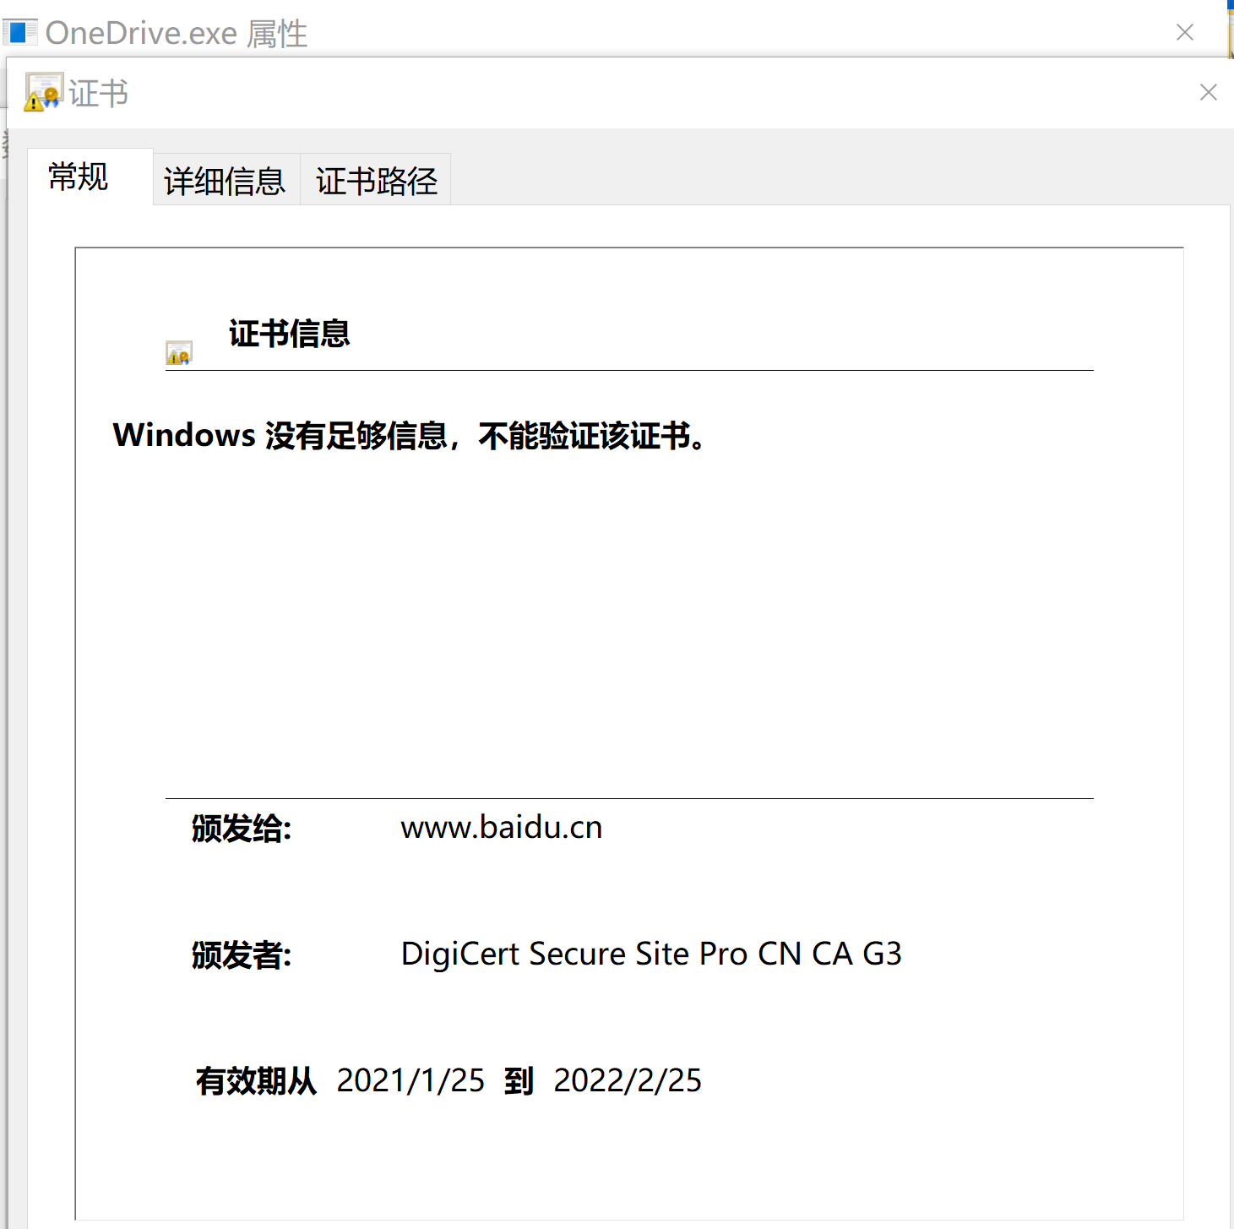
Task: Select the issued-to value www.baidu.cn
Action: point(502,828)
